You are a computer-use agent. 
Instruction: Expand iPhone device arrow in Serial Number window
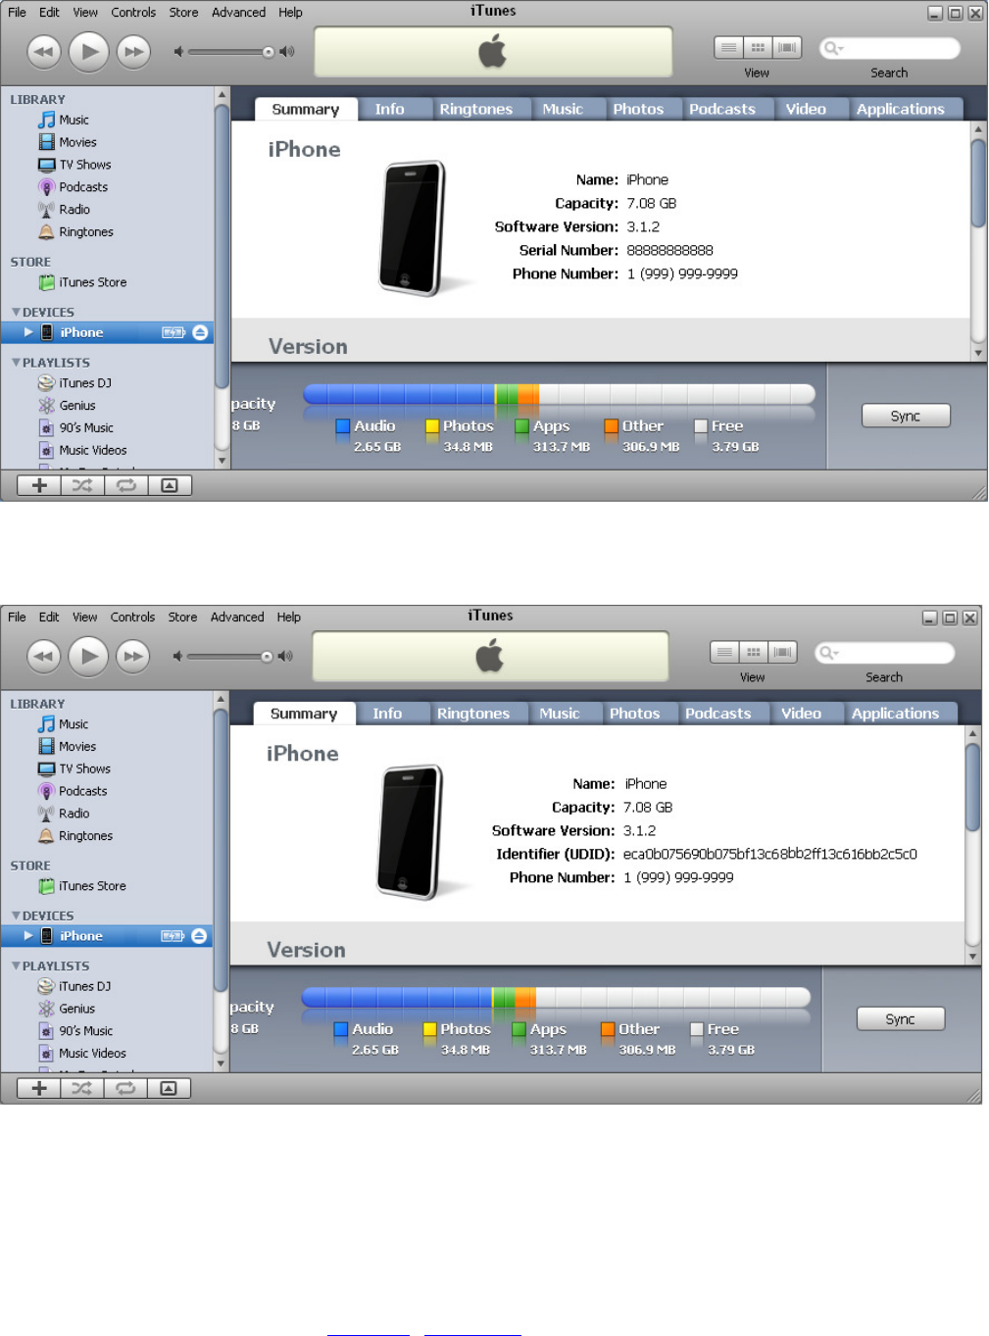(28, 332)
